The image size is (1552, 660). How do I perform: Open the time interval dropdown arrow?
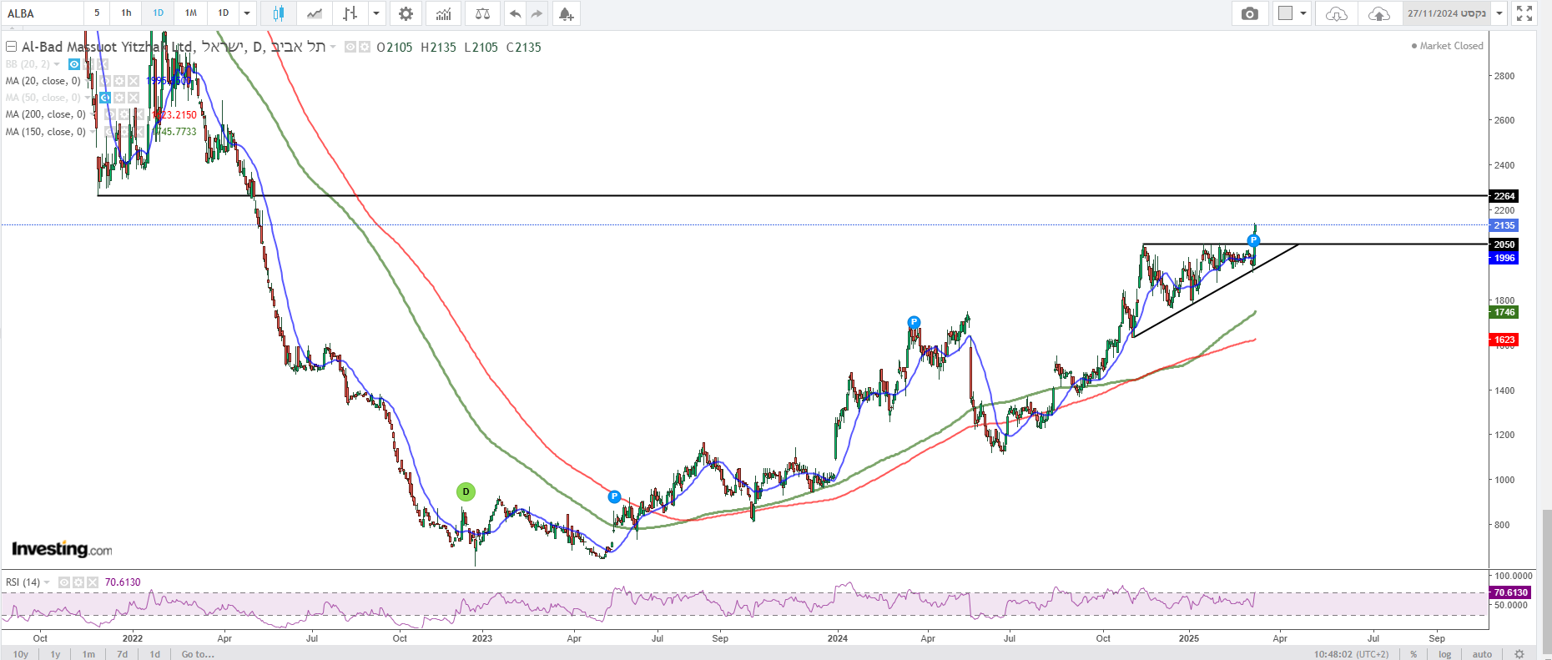(247, 13)
